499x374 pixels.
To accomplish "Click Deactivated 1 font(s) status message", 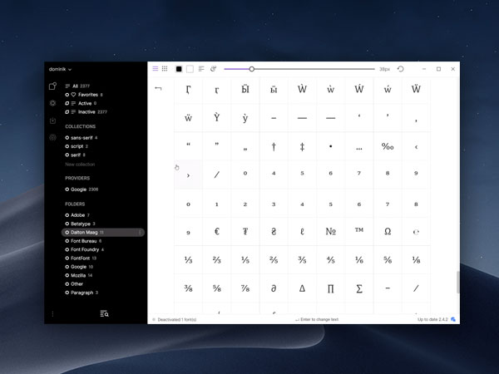I will (x=177, y=320).
